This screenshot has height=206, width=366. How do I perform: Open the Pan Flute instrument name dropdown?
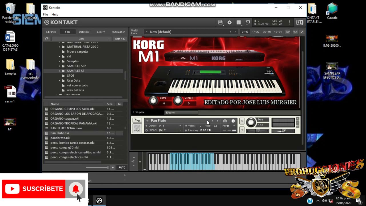pyautogui.click(x=147, y=121)
